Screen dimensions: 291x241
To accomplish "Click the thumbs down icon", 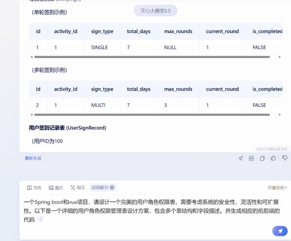I will [x=285, y=158].
